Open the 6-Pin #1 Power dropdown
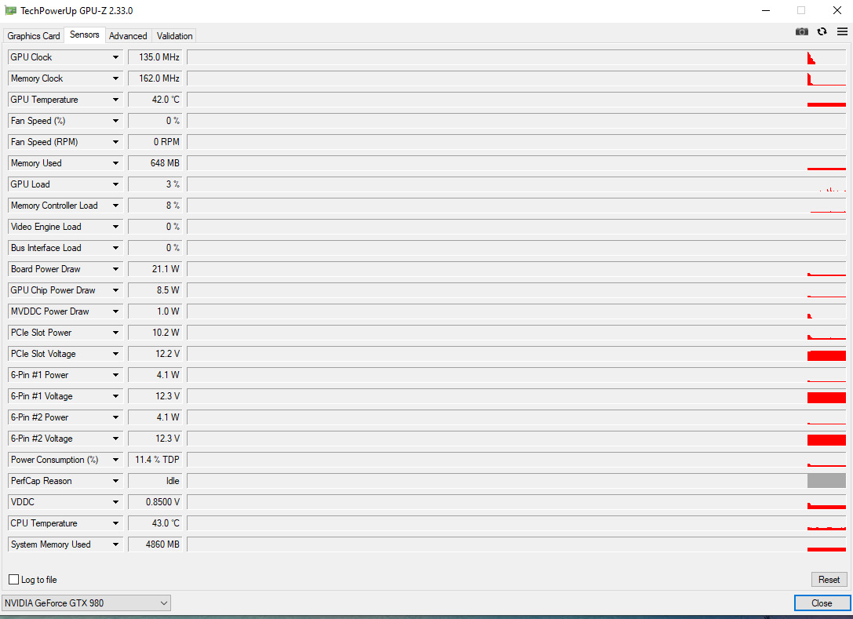This screenshot has height=619, width=853. pyautogui.click(x=116, y=375)
